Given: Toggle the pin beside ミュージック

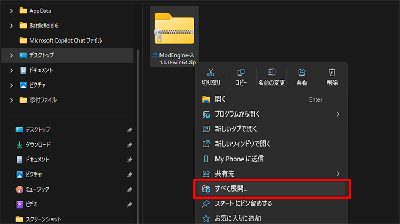Looking at the screenshot, I should coord(130,189).
